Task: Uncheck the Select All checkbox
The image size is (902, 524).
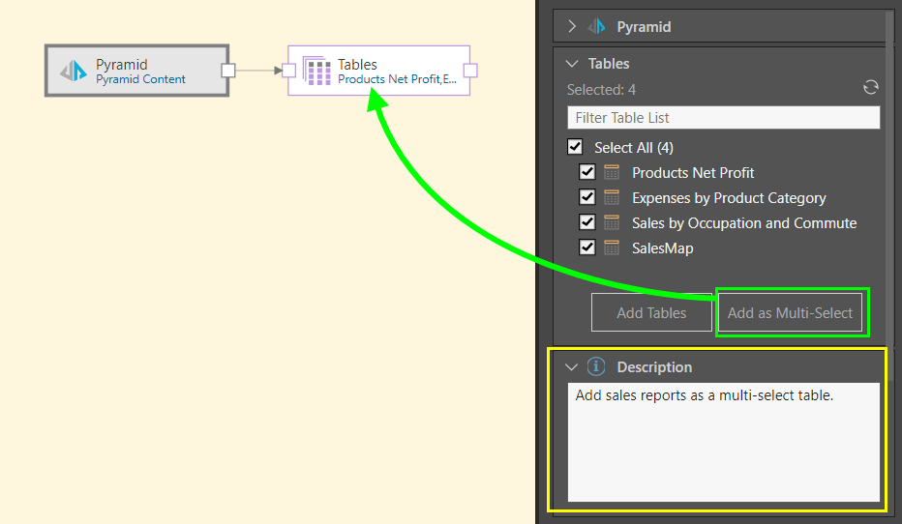Action: pyautogui.click(x=576, y=148)
